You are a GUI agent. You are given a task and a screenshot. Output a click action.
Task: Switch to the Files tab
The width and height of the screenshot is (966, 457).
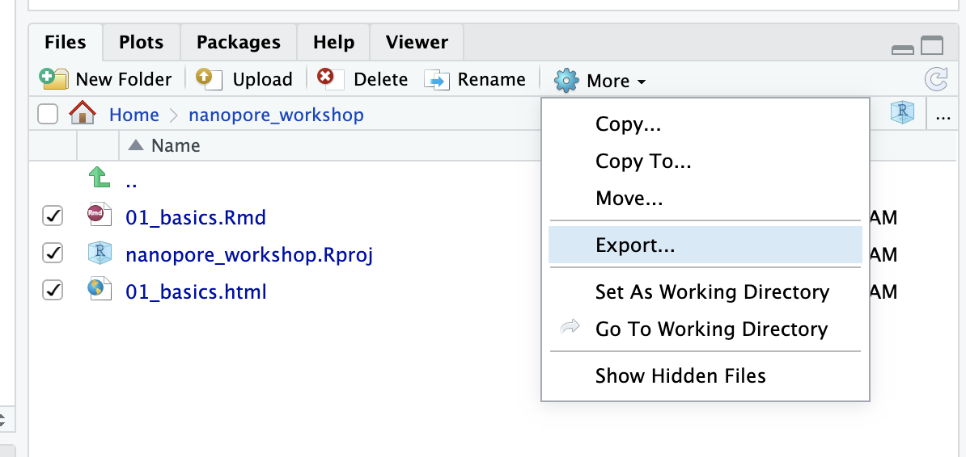(x=66, y=43)
